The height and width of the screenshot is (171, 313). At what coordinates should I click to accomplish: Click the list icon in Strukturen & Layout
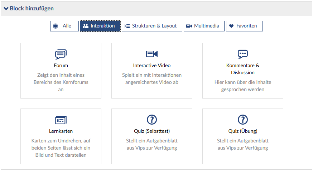[x=127, y=26]
